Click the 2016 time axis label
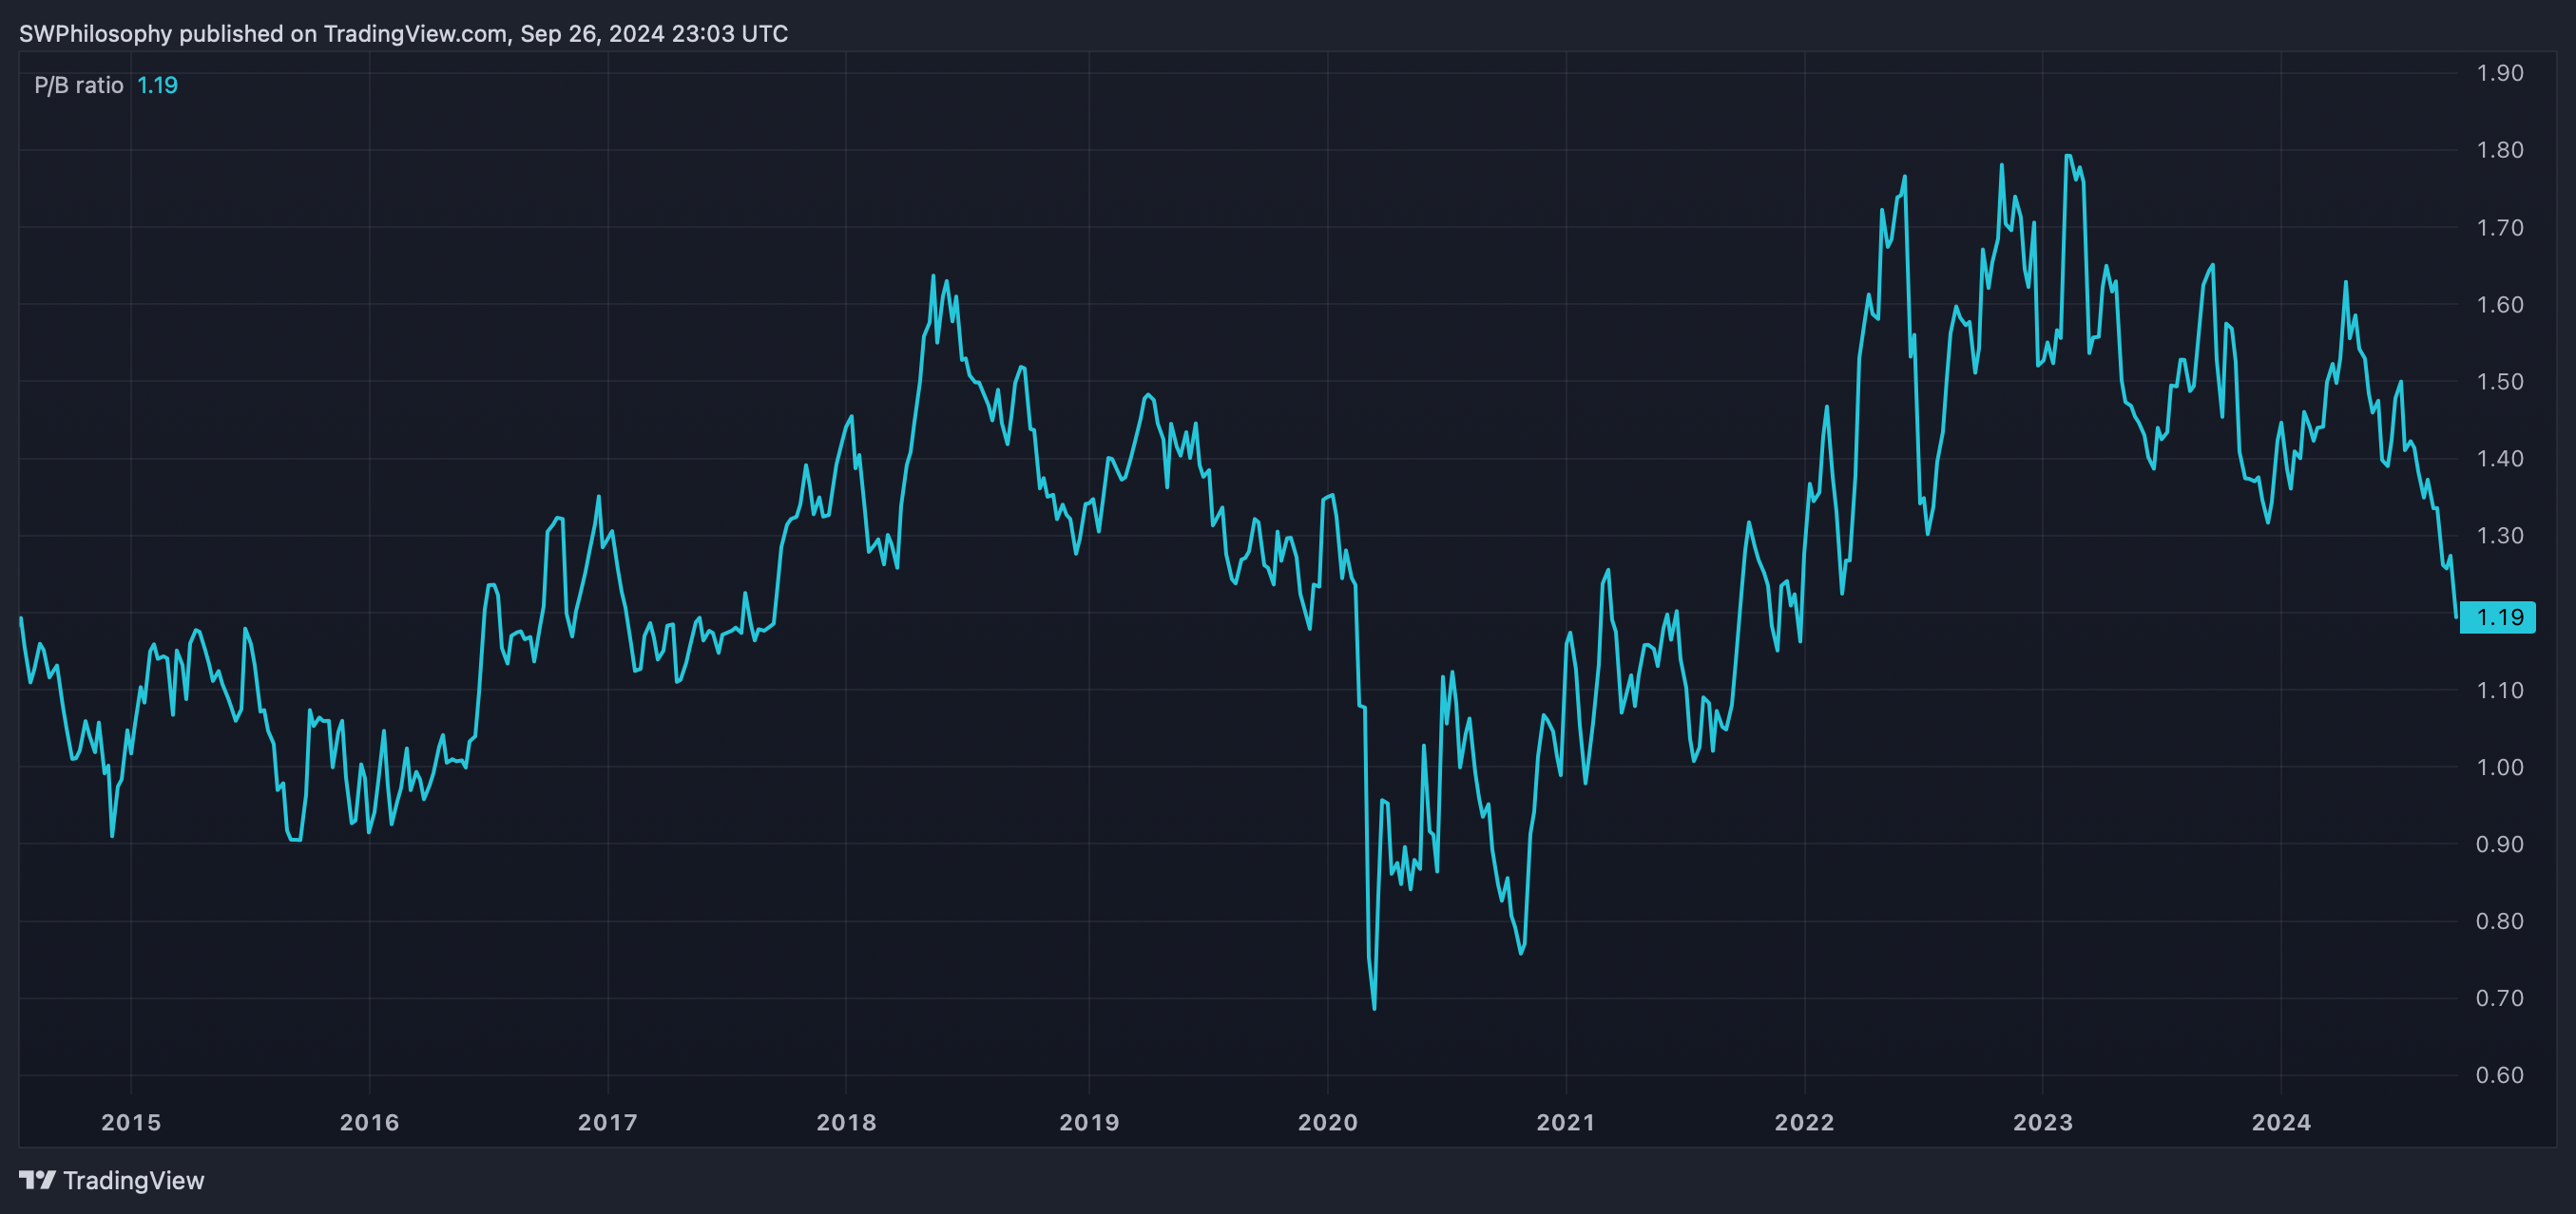Screen dimensions: 2576x1214 pos(369,1122)
